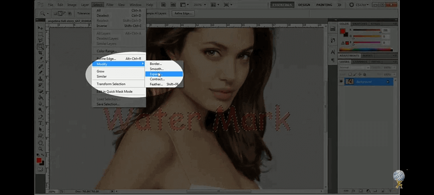The image size is (434, 195).
Task: Select the Zoom tool in the toolbox
Action: (x=40, y=149)
